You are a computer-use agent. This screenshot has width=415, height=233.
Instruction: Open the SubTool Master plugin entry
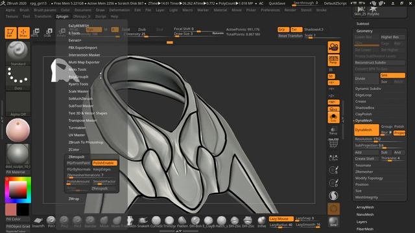point(81,105)
